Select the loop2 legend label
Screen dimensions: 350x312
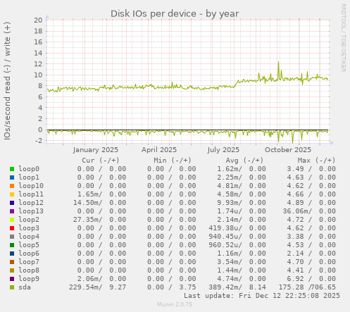[29, 220]
